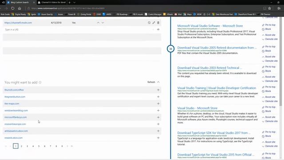
Task: Add ambassadors.xbox.com with its plus icon
Action: [x=158, y=131]
